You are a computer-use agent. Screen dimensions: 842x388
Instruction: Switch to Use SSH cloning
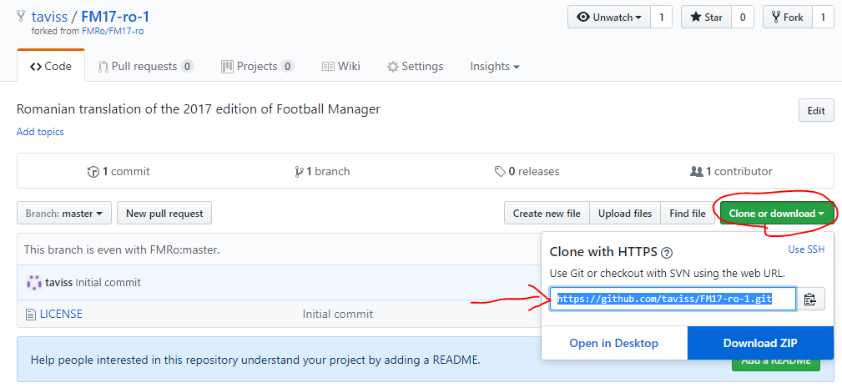tap(806, 249)
